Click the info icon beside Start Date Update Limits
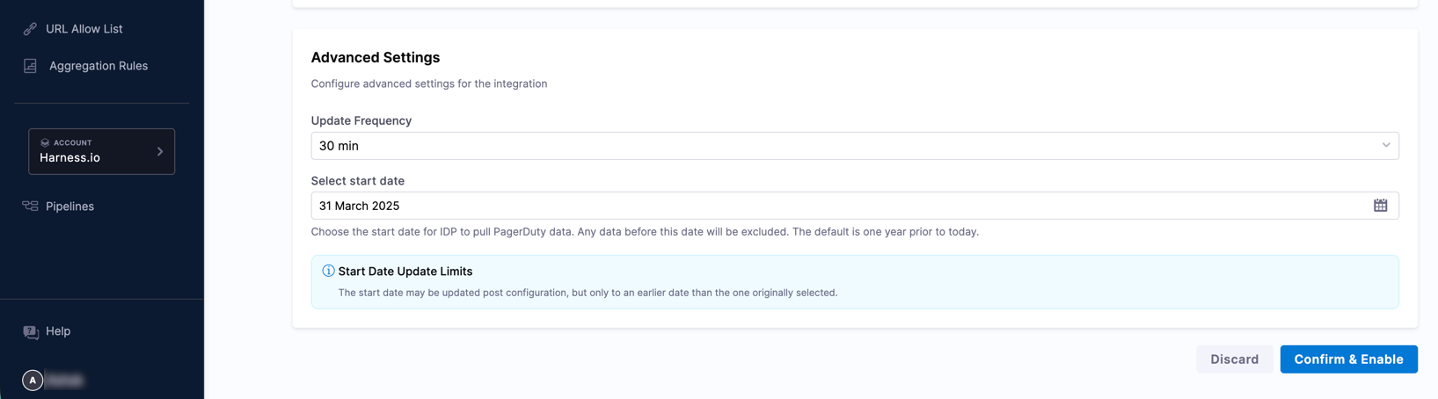Screen dimensions: 1438x399 pyautogui.click(x=328, y=271)
